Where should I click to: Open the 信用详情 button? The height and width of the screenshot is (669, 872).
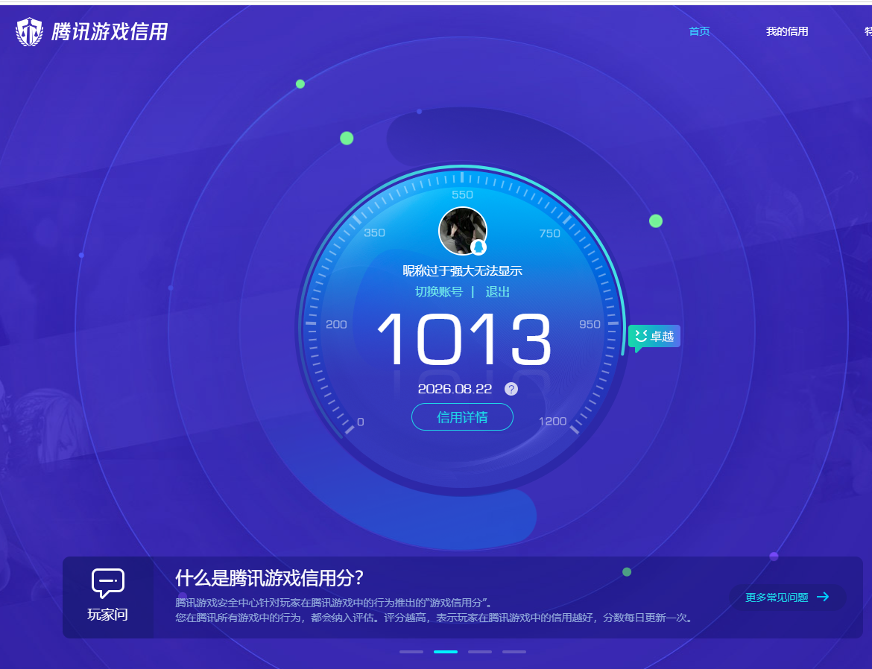(x=462, y=416)
